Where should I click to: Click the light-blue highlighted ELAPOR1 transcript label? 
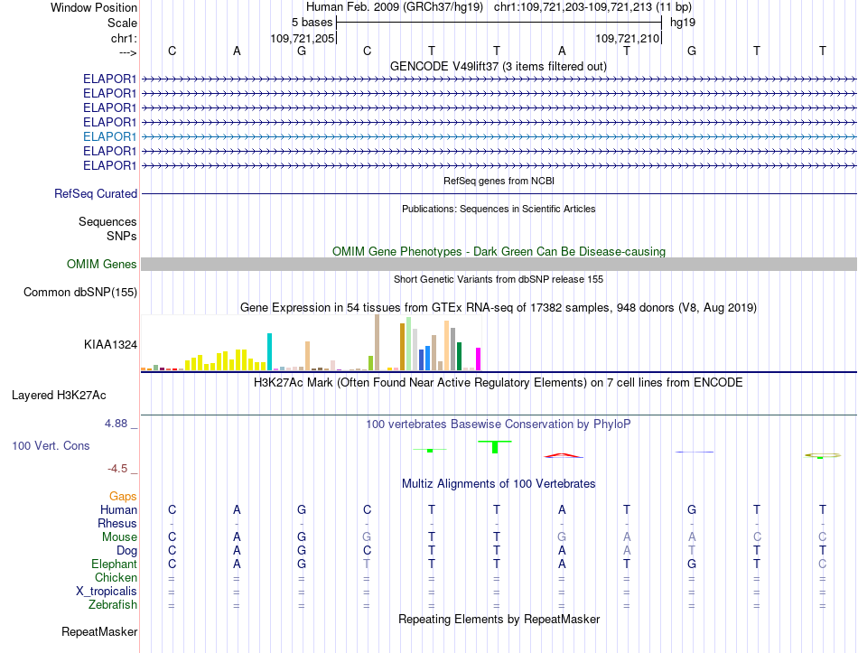coord(109,136)
